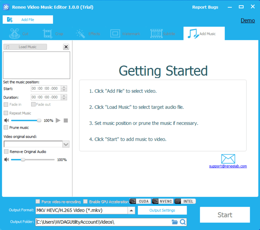The image size is (260, 230).
Task: Expand the Video original sound dropdown
Action: click(x=66, y=144)
